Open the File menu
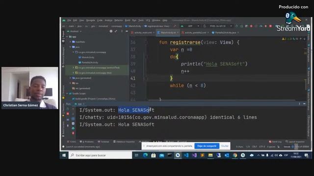Screen dimensions: 314x176 69,21
